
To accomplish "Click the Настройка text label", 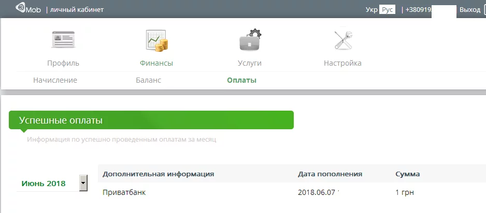I will [343, 64].
